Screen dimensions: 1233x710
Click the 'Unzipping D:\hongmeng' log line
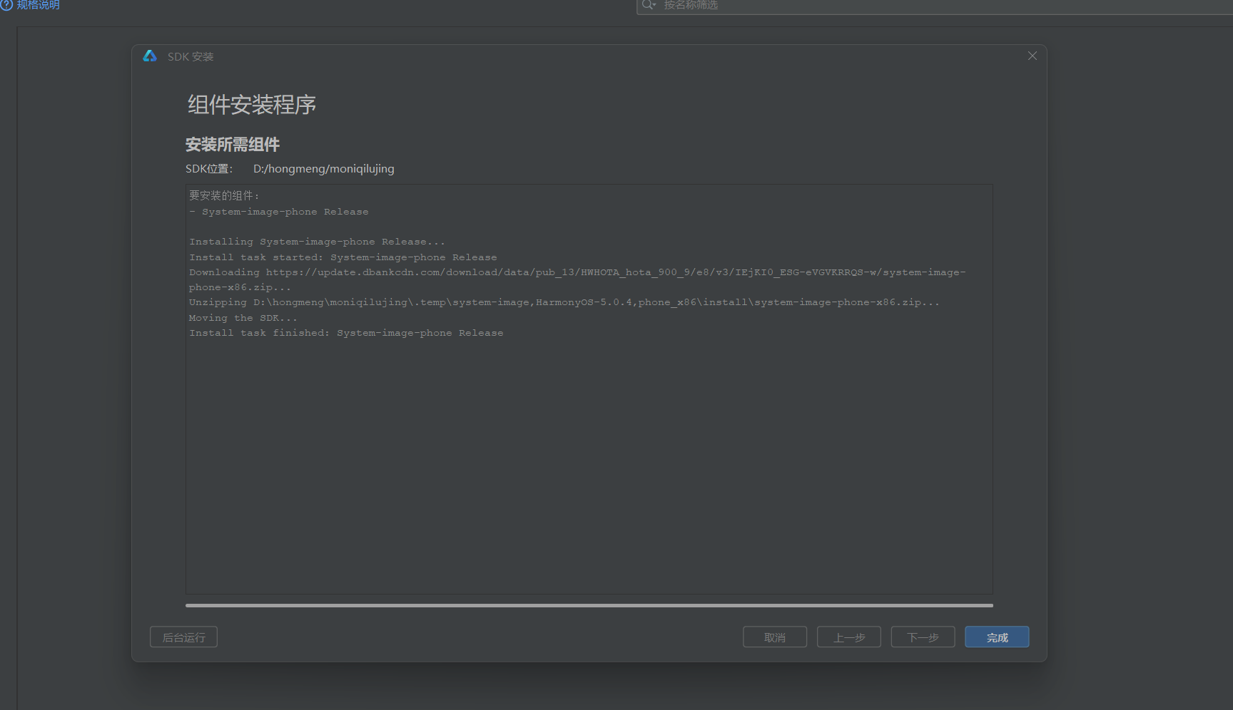(x=564, y=302)
